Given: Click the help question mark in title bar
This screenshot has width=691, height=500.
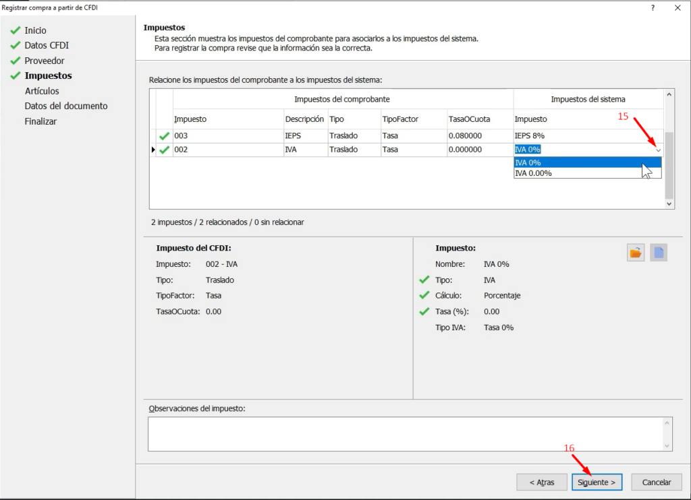Looking at the screenshot, I should point(653,7).
